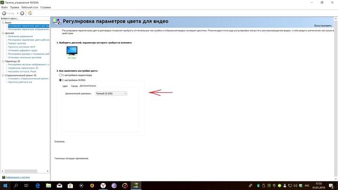Open File Explorer from taskbar
338x190 pixels.
tap(49, 185)
